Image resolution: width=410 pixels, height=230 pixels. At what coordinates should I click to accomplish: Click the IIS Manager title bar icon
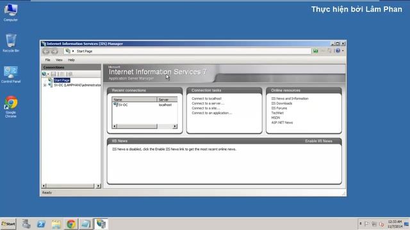(x=44, y=43)
